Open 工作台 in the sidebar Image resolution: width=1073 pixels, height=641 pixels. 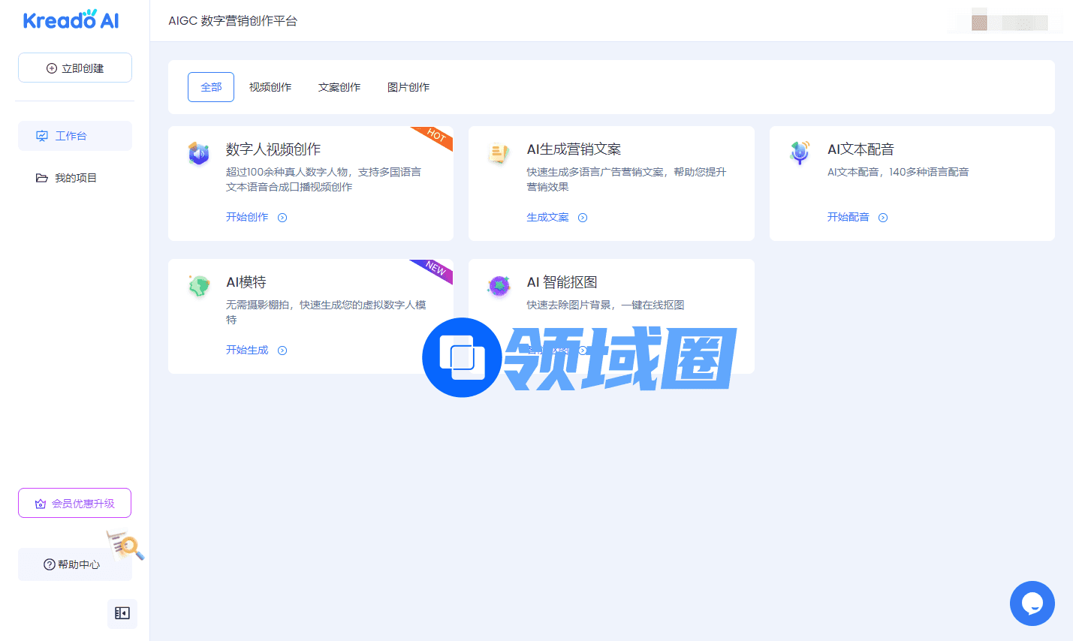[75, 136]
